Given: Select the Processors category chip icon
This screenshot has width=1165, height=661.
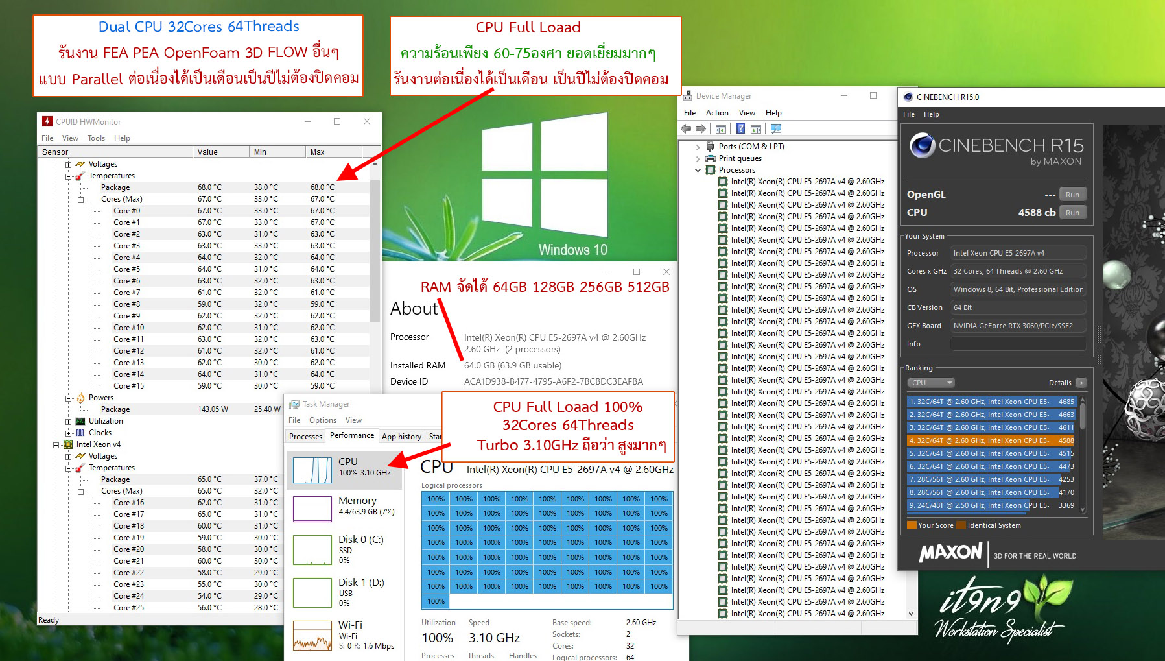Looking at the screenshot, I should 711,170.
